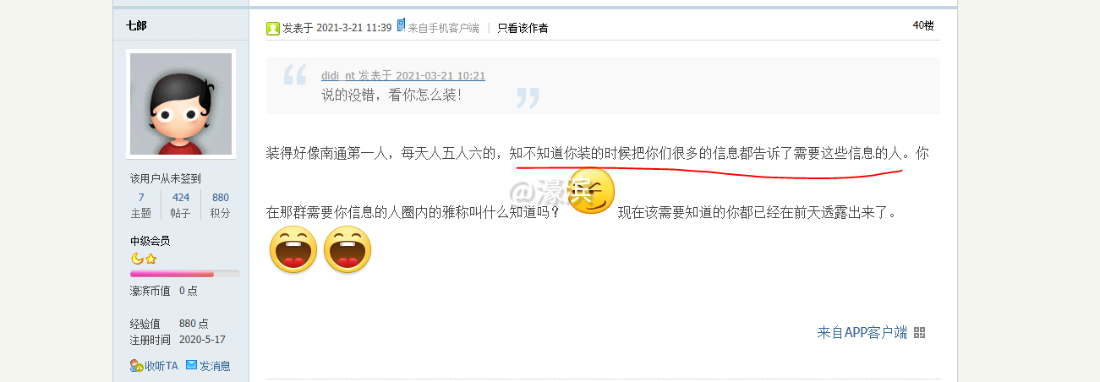Viewport: 1100px width, 382px height.
Task: Click the 发消息 envelope icon
Action: [x=191, y=365]
